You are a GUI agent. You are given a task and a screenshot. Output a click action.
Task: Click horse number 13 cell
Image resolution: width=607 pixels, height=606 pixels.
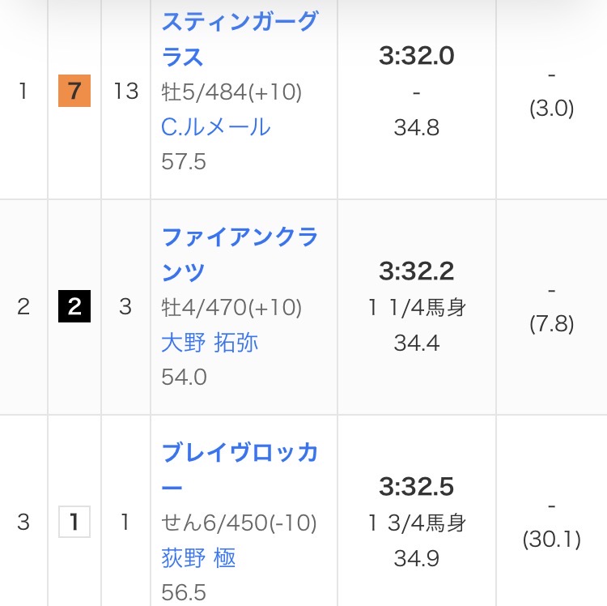coord(126,92)
